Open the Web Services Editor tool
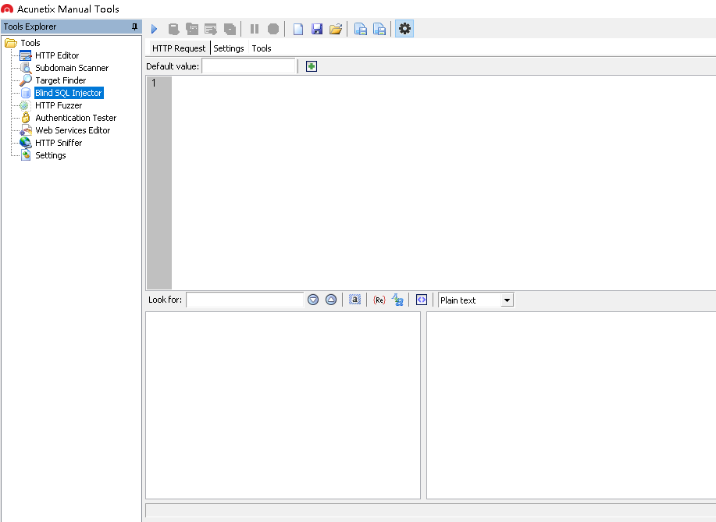 click(73, 130)
